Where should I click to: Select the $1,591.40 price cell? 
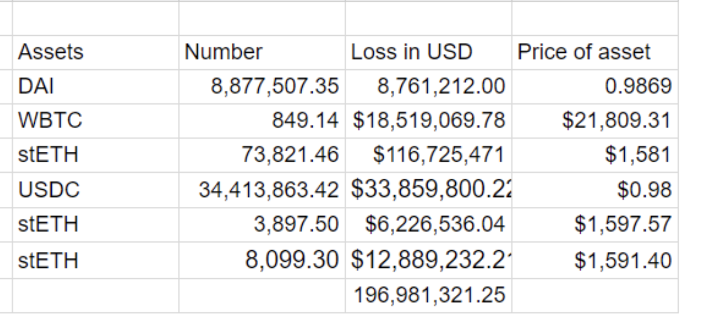pos(595,260)
